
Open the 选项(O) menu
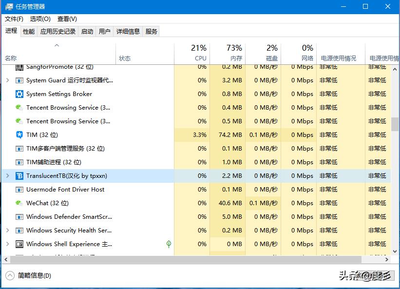40,19
